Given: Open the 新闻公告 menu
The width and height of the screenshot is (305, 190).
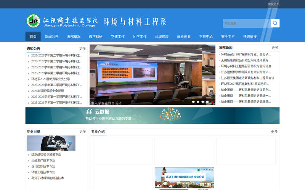Looking at the screenshot, I should (x=51, y=36).
